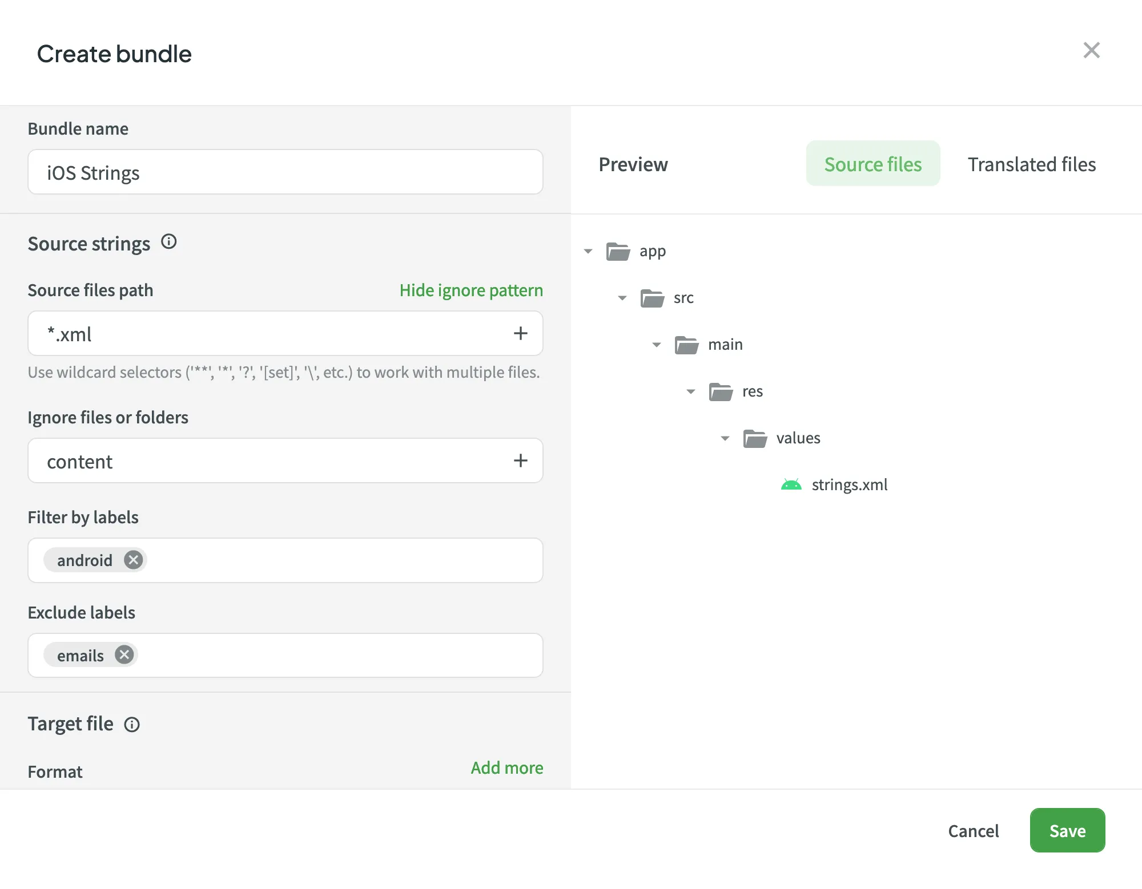Switch to the Translated files tab

coord(1031,164)
